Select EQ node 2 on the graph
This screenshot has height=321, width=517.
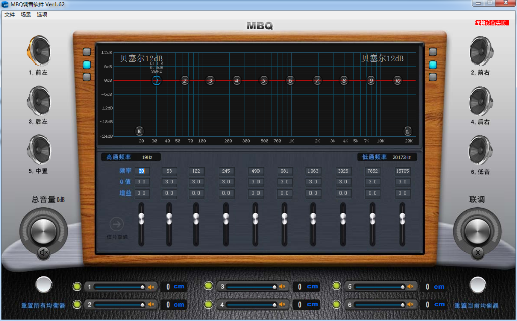click(185, 80)
